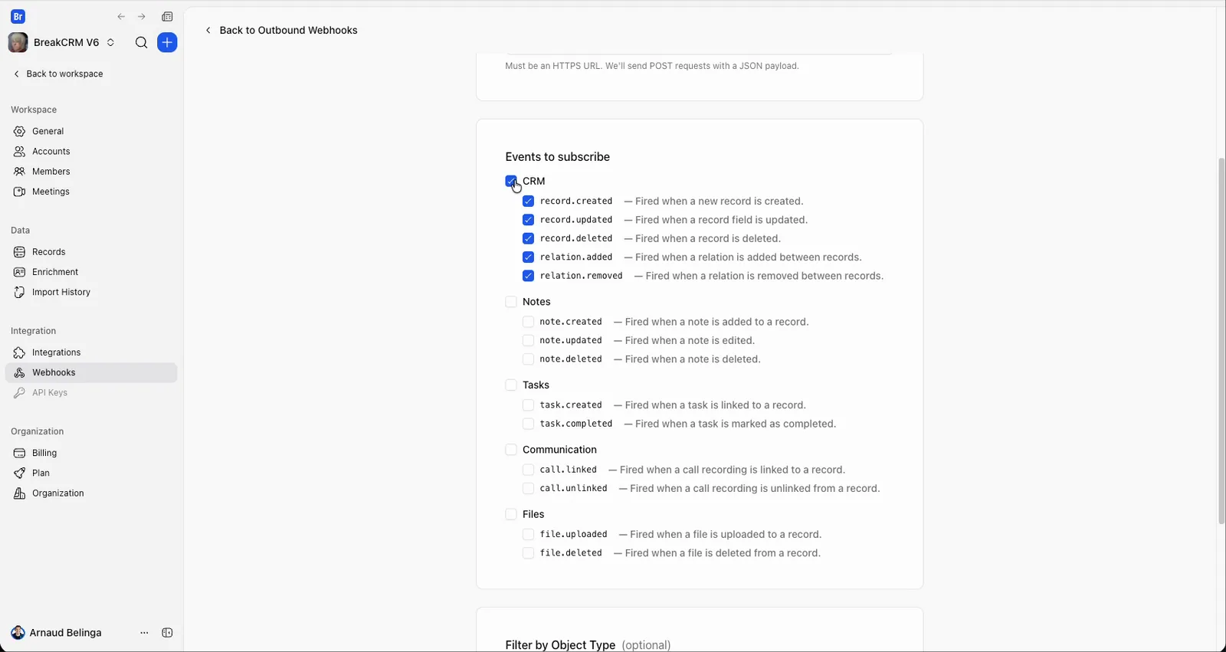
Task: Open the calendar icon in top bar
Action: pos(168,17)
